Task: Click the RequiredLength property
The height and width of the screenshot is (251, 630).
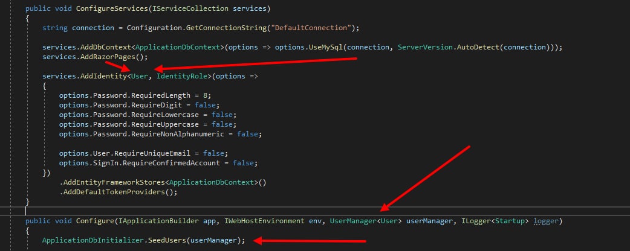Action: point(160,95)
